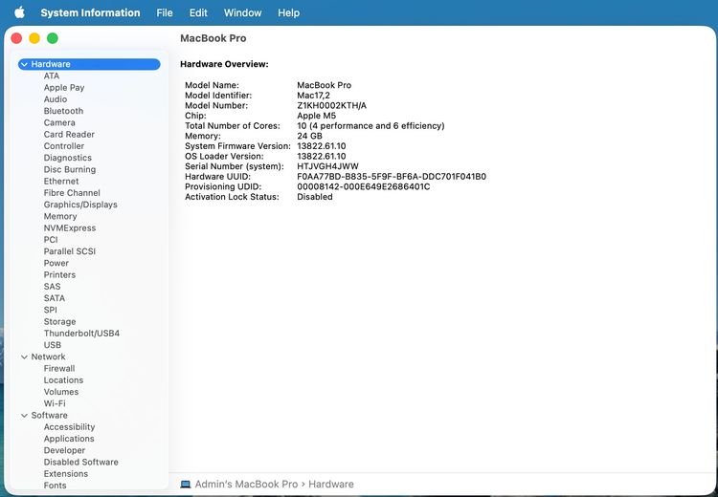Collapse the Hardware section chevron
This screenshot has width=718, height=497.
click(24, 64)
